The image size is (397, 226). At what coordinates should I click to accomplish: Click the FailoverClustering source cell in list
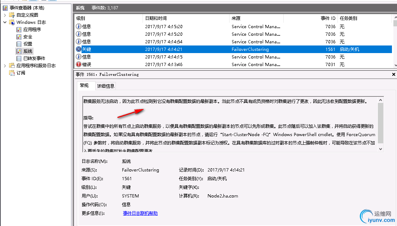click(x=250, y=49)
